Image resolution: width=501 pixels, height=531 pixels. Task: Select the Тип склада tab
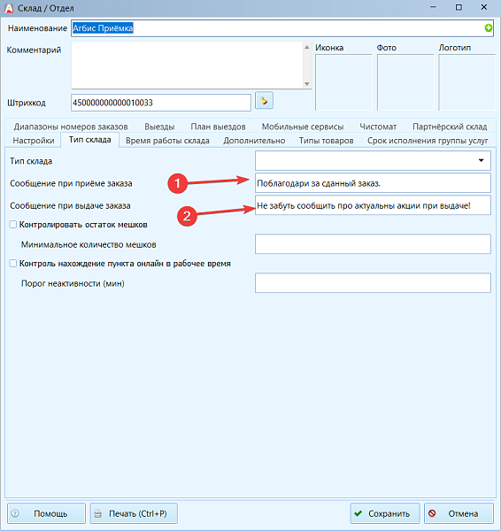click(89, 140)
